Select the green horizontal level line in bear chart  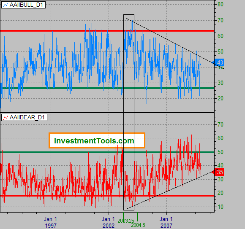[107, 152]
